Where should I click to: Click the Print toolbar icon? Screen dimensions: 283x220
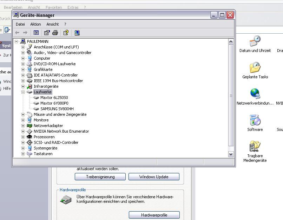coord(55,33)
